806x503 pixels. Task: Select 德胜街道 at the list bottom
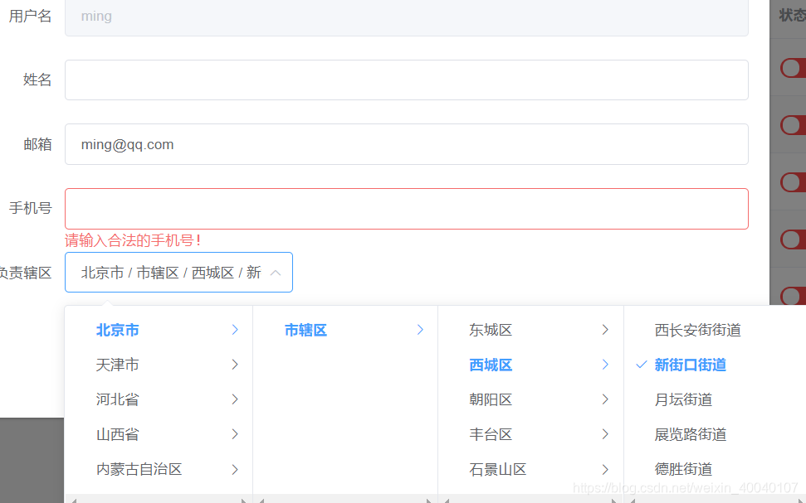[682, 468]
